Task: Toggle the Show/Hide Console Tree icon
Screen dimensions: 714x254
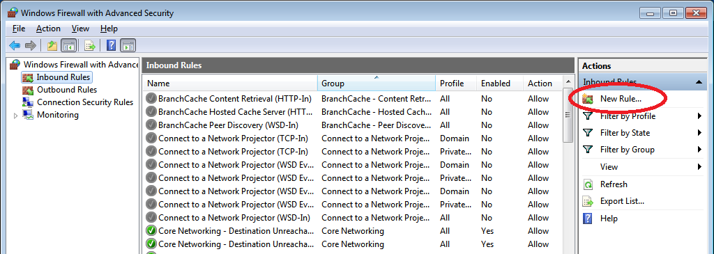Action: point(69,45)
